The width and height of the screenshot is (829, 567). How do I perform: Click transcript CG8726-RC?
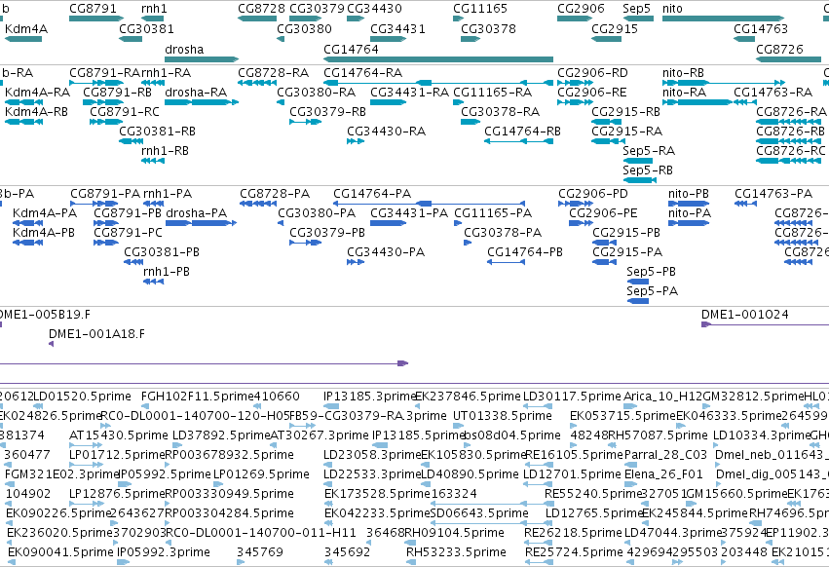(788, 161)
